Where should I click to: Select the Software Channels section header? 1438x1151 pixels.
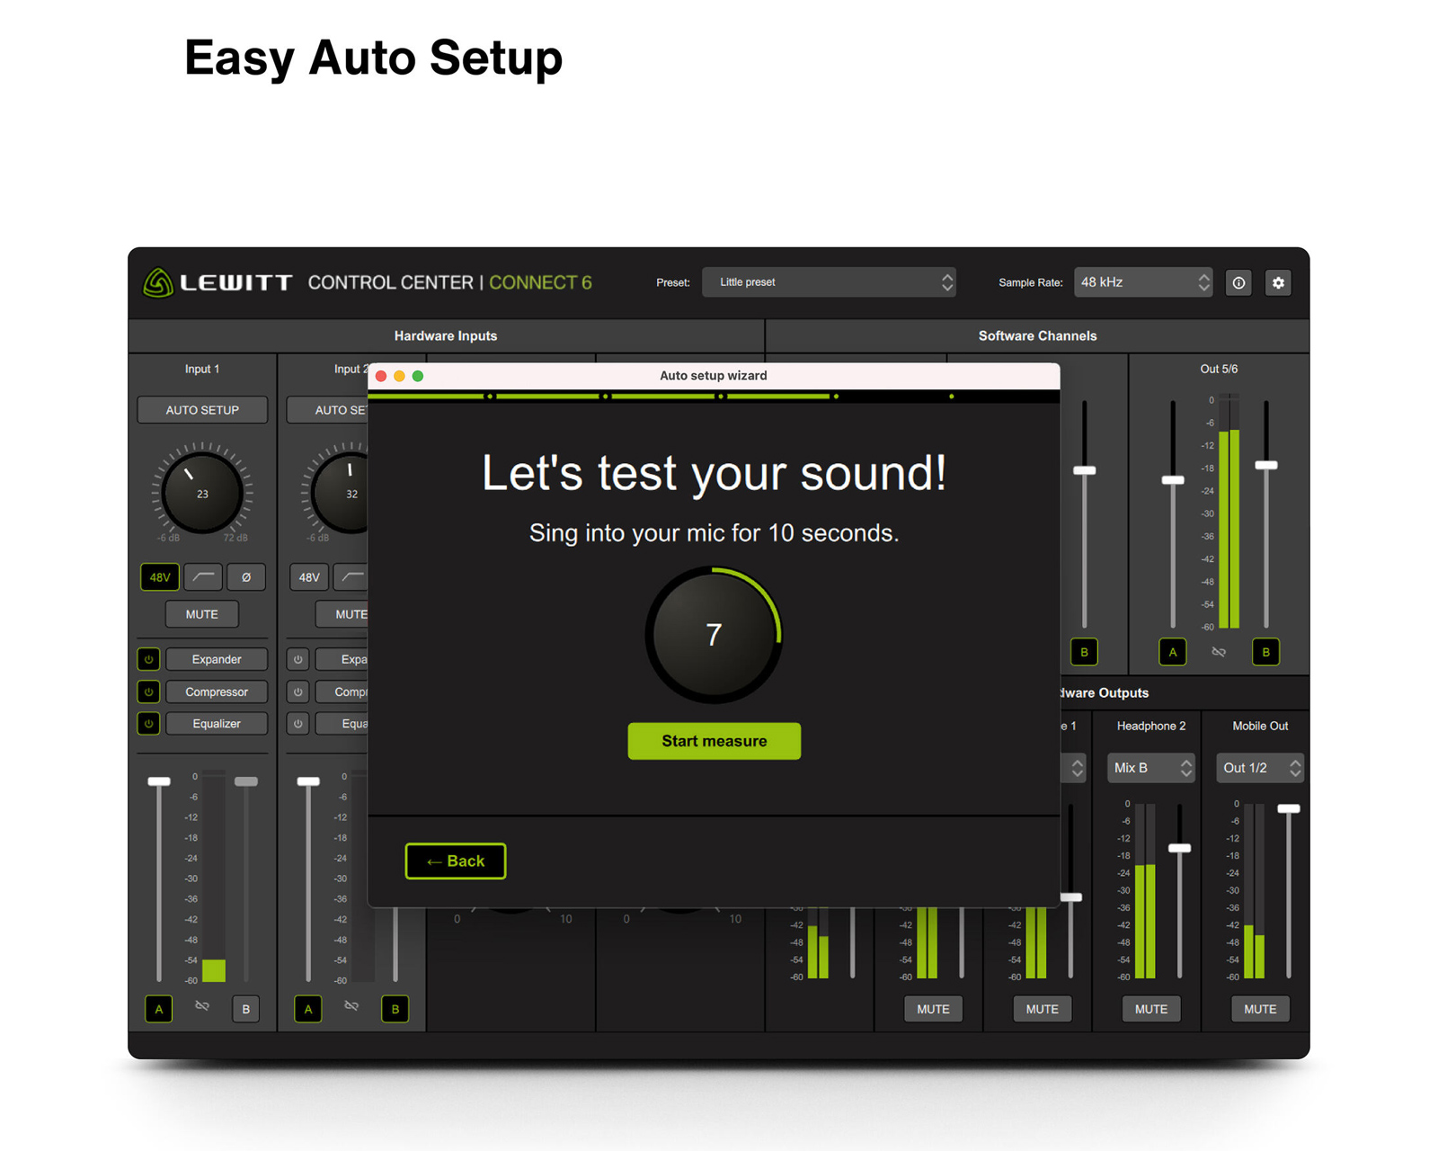coord(1037,335)
